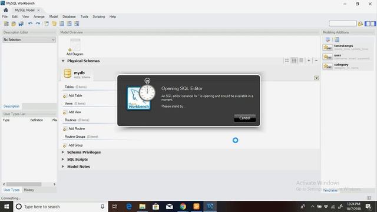
Task: Click the Home icon tab
Action: 6,10
